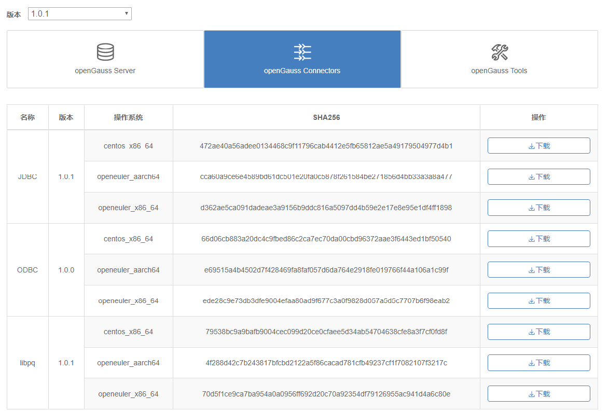The height and width of the screenshot is (411, 609).
Task: Open the 1.0.1 version dropdown
Action: [x=79, y=14]
